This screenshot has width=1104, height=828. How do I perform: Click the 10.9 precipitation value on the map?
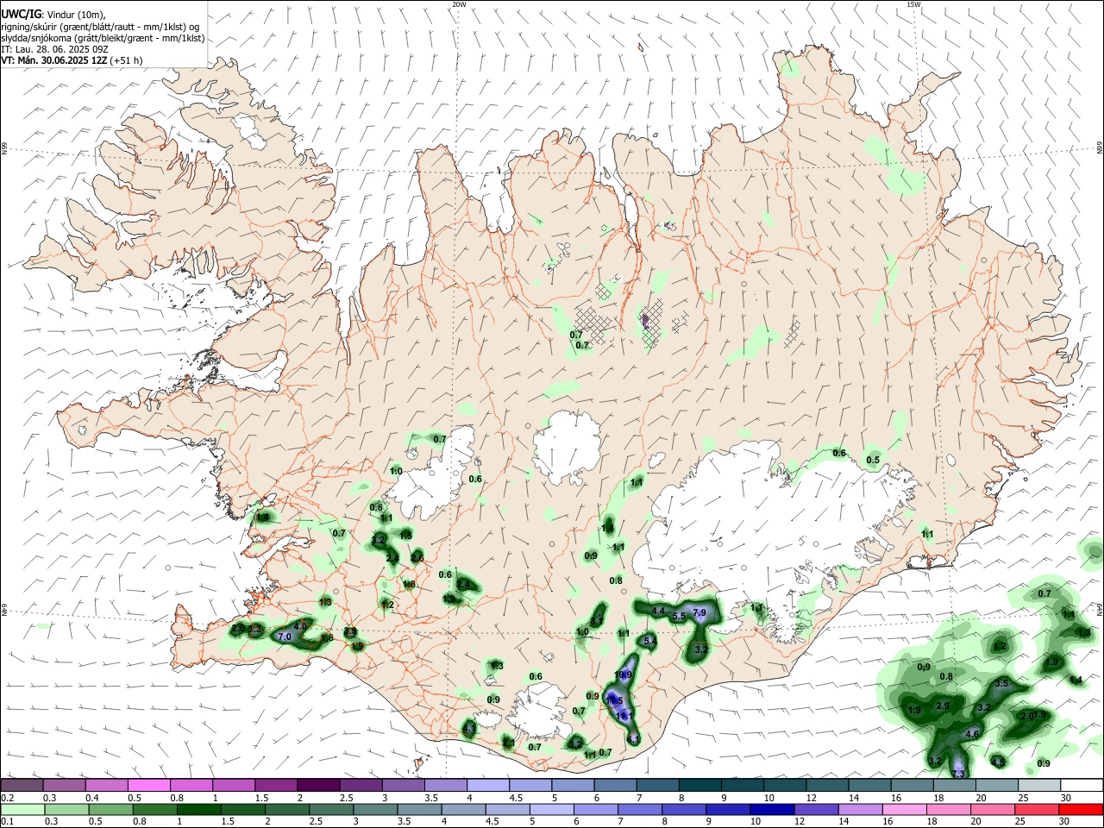624,674
